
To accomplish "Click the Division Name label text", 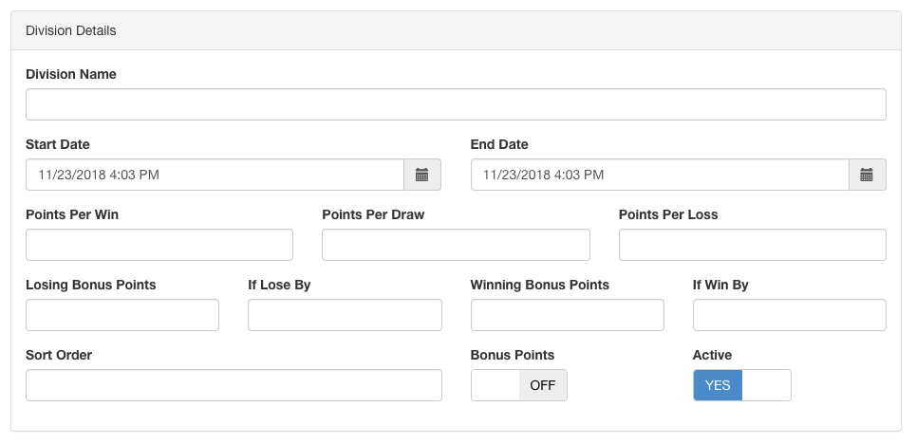I will 71,74.
